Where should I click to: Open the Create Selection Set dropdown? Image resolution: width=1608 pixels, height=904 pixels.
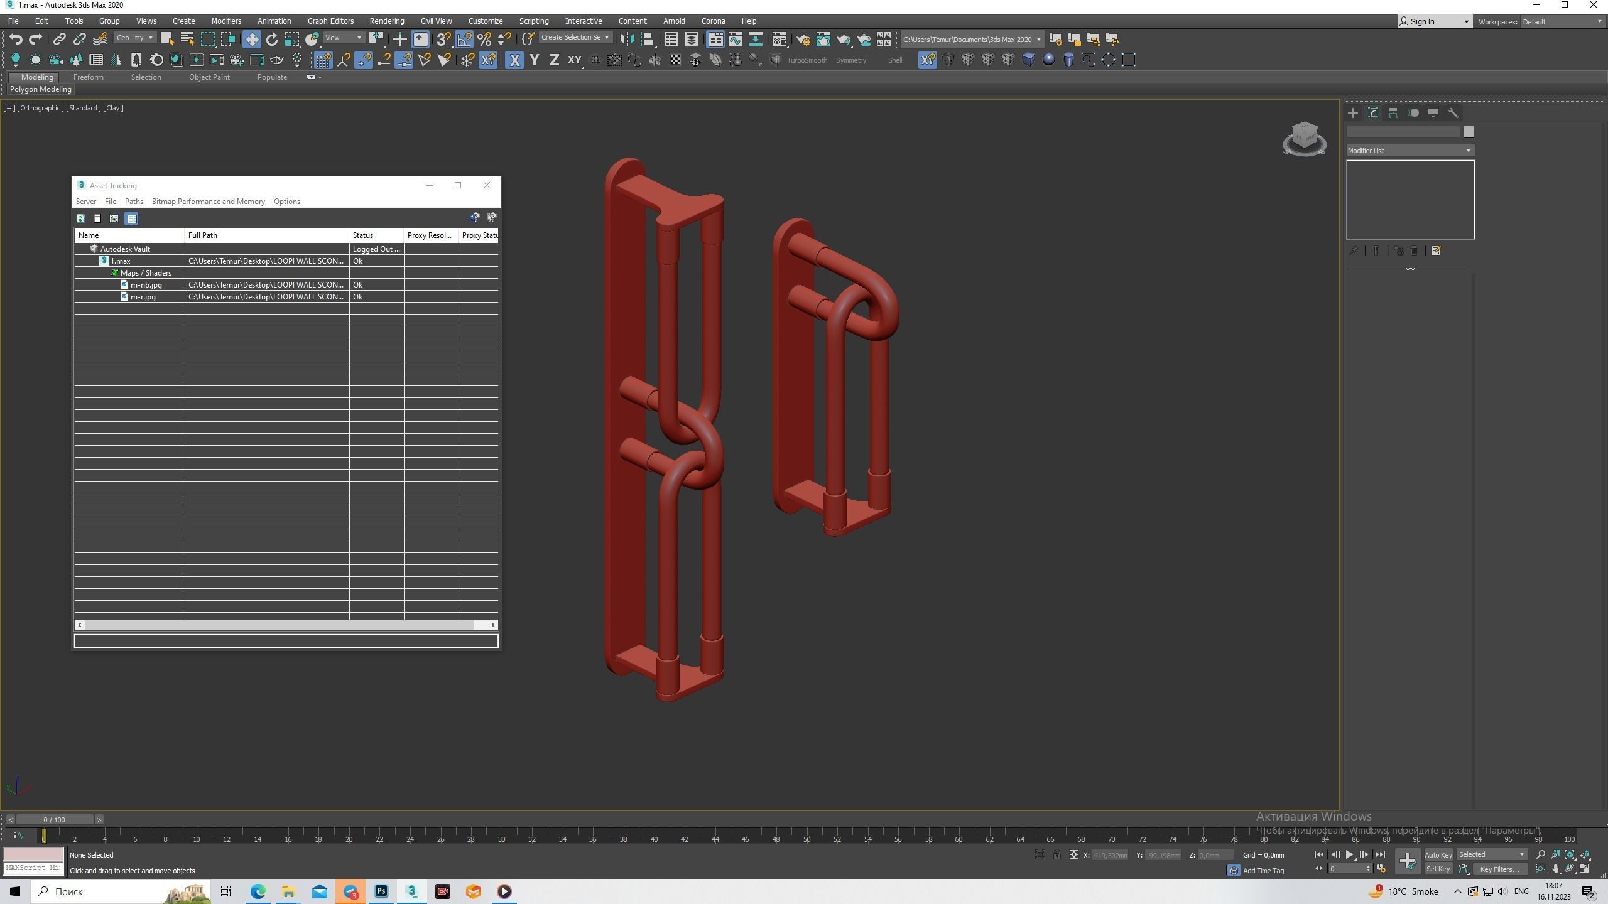(x=575, y=38)
